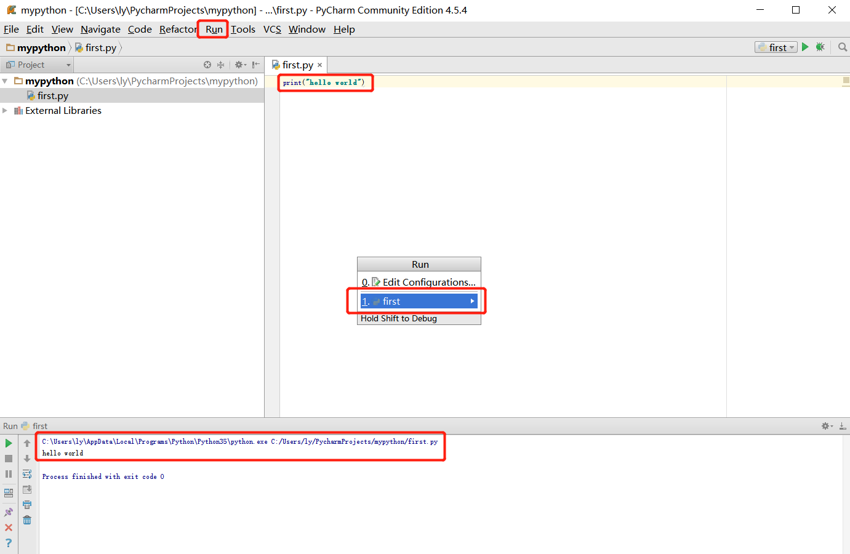Click the PyCharm application icon in title bar
This screenshot has width=850, height=554.
click(11, 10)
